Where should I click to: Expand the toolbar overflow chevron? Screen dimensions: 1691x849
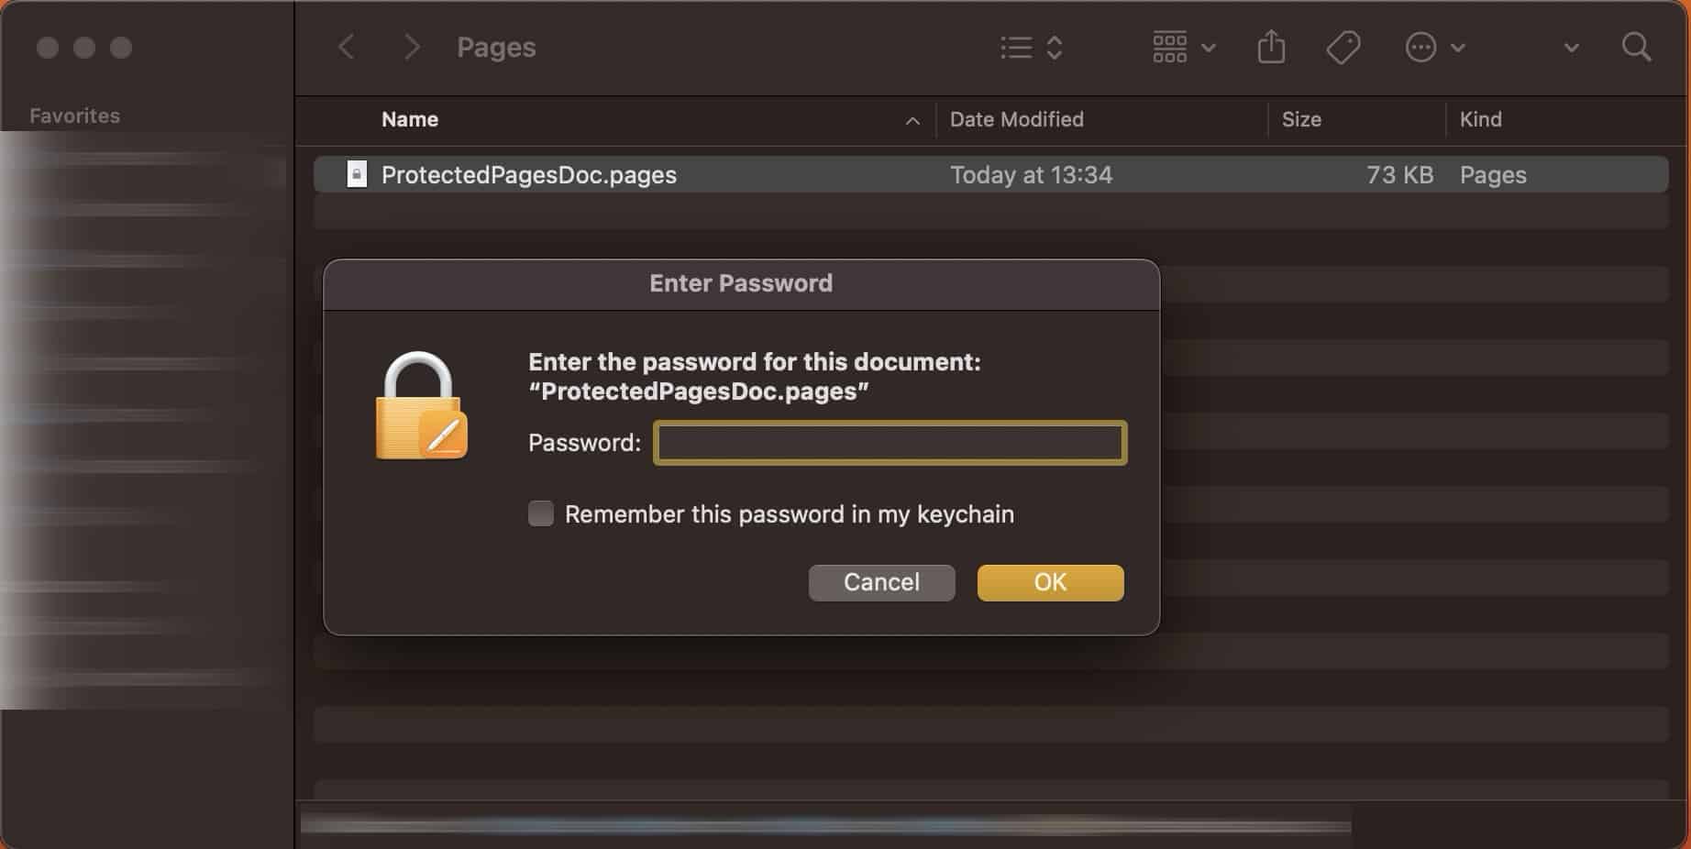pyautogui.click(x=1571, y=48)
